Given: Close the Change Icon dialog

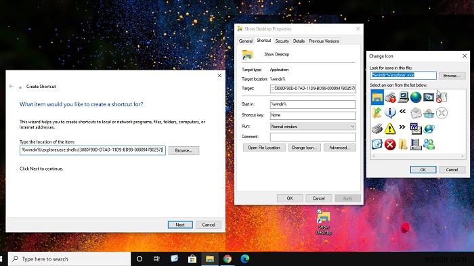Looking at the screenshot, I should click(465, 56).
